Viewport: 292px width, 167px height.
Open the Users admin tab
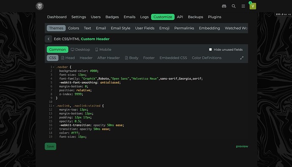(x=96, y=17)
